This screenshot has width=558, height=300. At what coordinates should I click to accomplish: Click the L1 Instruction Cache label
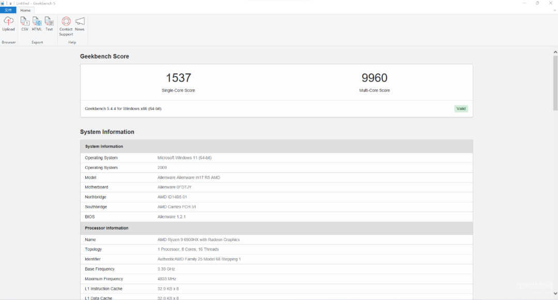click(x=103, y=289)
